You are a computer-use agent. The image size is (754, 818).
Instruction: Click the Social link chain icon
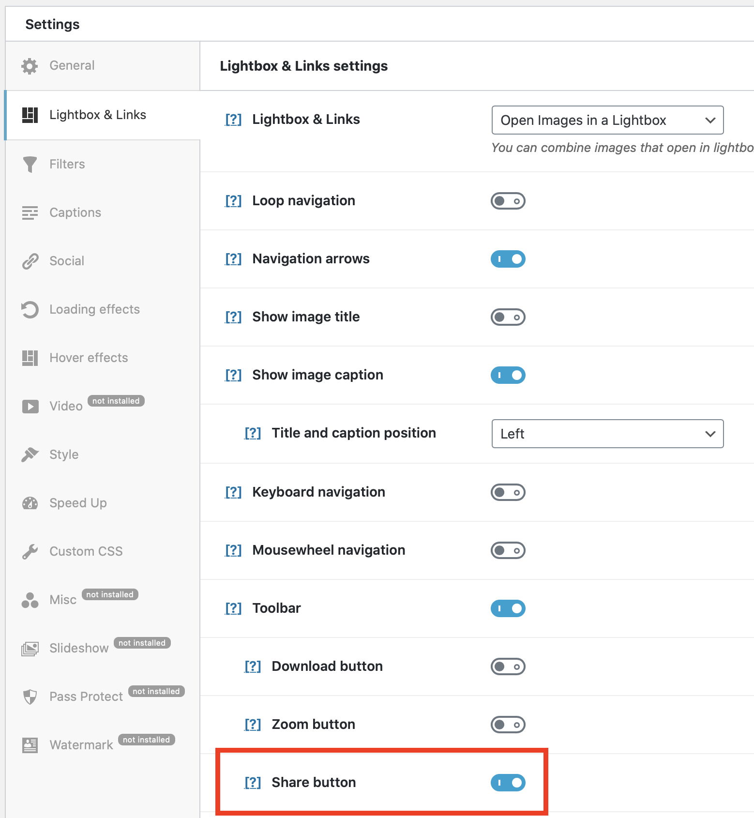pos(30,261)
